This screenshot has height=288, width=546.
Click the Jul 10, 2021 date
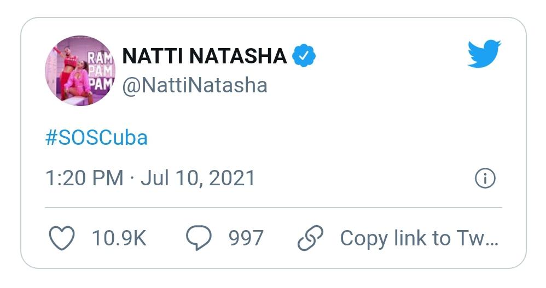198,178
